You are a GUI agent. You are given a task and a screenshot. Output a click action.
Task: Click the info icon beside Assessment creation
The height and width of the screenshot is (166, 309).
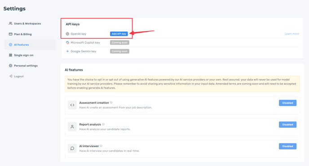[111, 103]
